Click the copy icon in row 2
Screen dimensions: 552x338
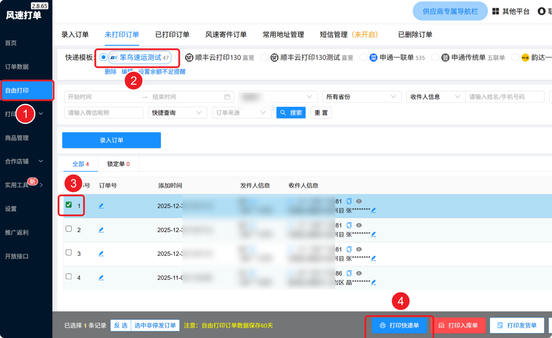349,225
